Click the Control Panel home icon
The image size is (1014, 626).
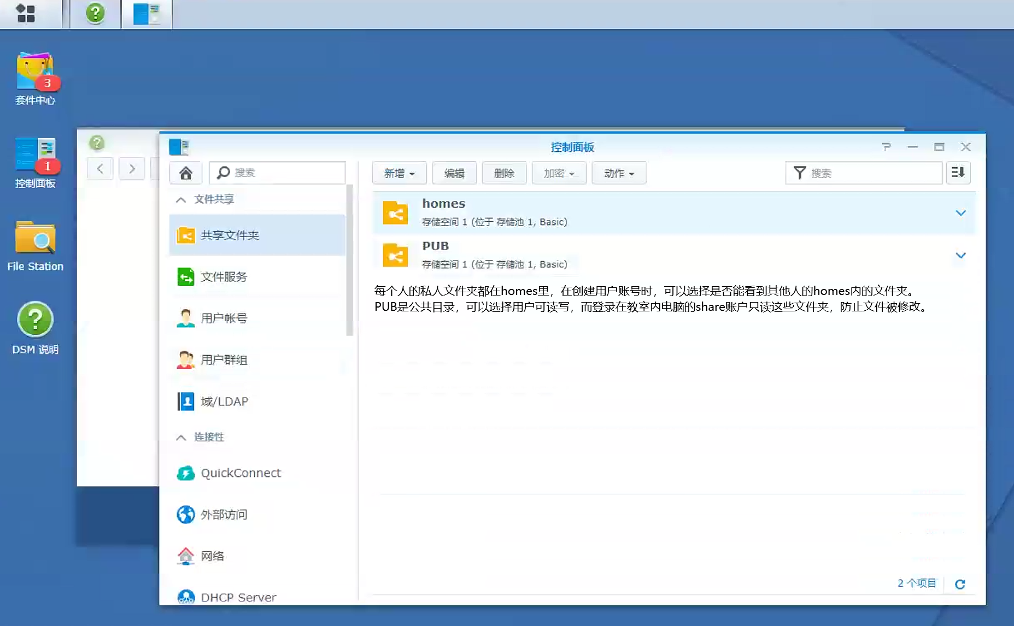(x=186, y=173)
